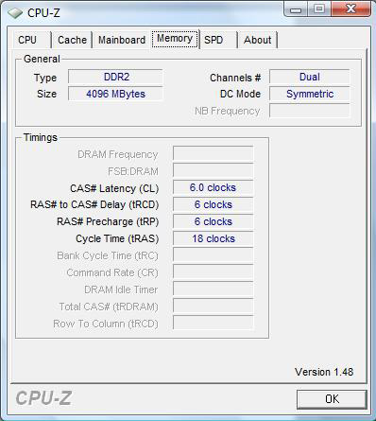Click the DDR2 memory type field
Viewport: 376px width, 421px height.
click(115, 77)
